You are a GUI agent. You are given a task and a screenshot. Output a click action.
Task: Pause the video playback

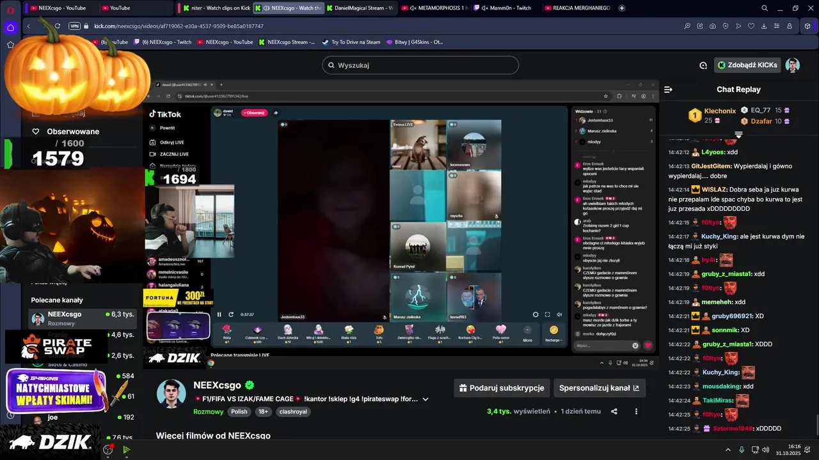(219, 314)
